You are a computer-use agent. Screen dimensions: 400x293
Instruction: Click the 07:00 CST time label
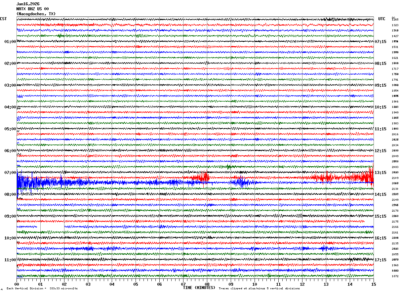[x=10, y=173]
